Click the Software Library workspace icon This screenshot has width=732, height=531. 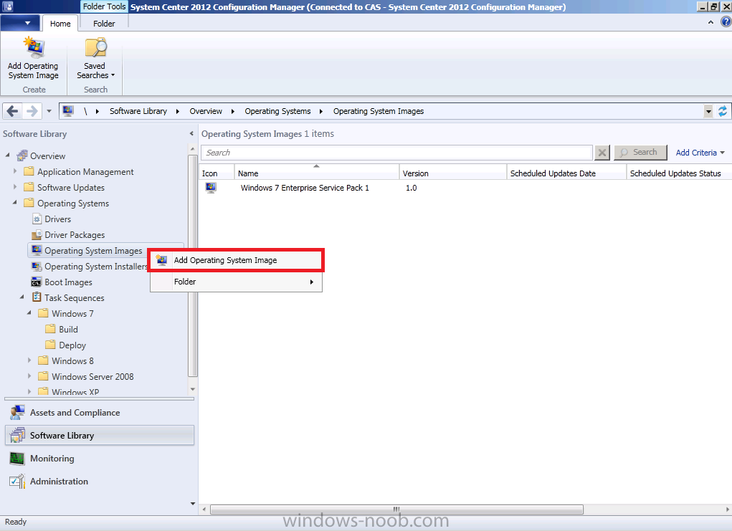(17, 436)
